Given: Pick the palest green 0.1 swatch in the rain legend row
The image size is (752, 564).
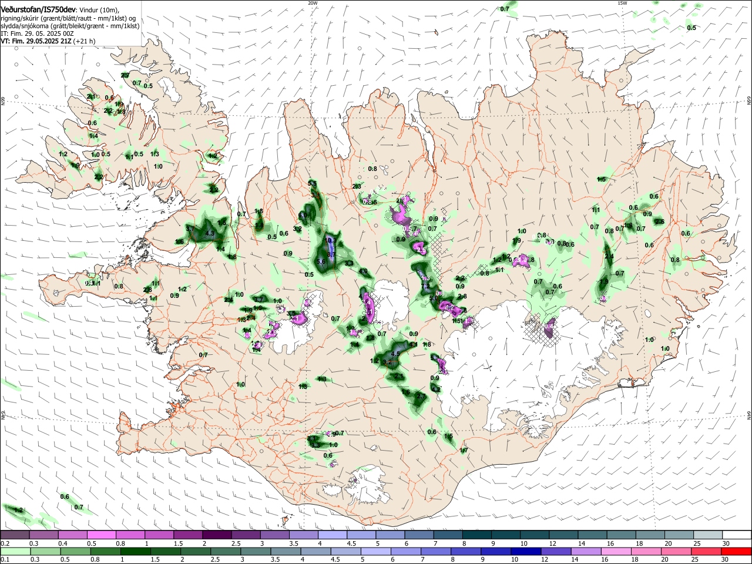Looking at the screenshot, I should point(16,552).
